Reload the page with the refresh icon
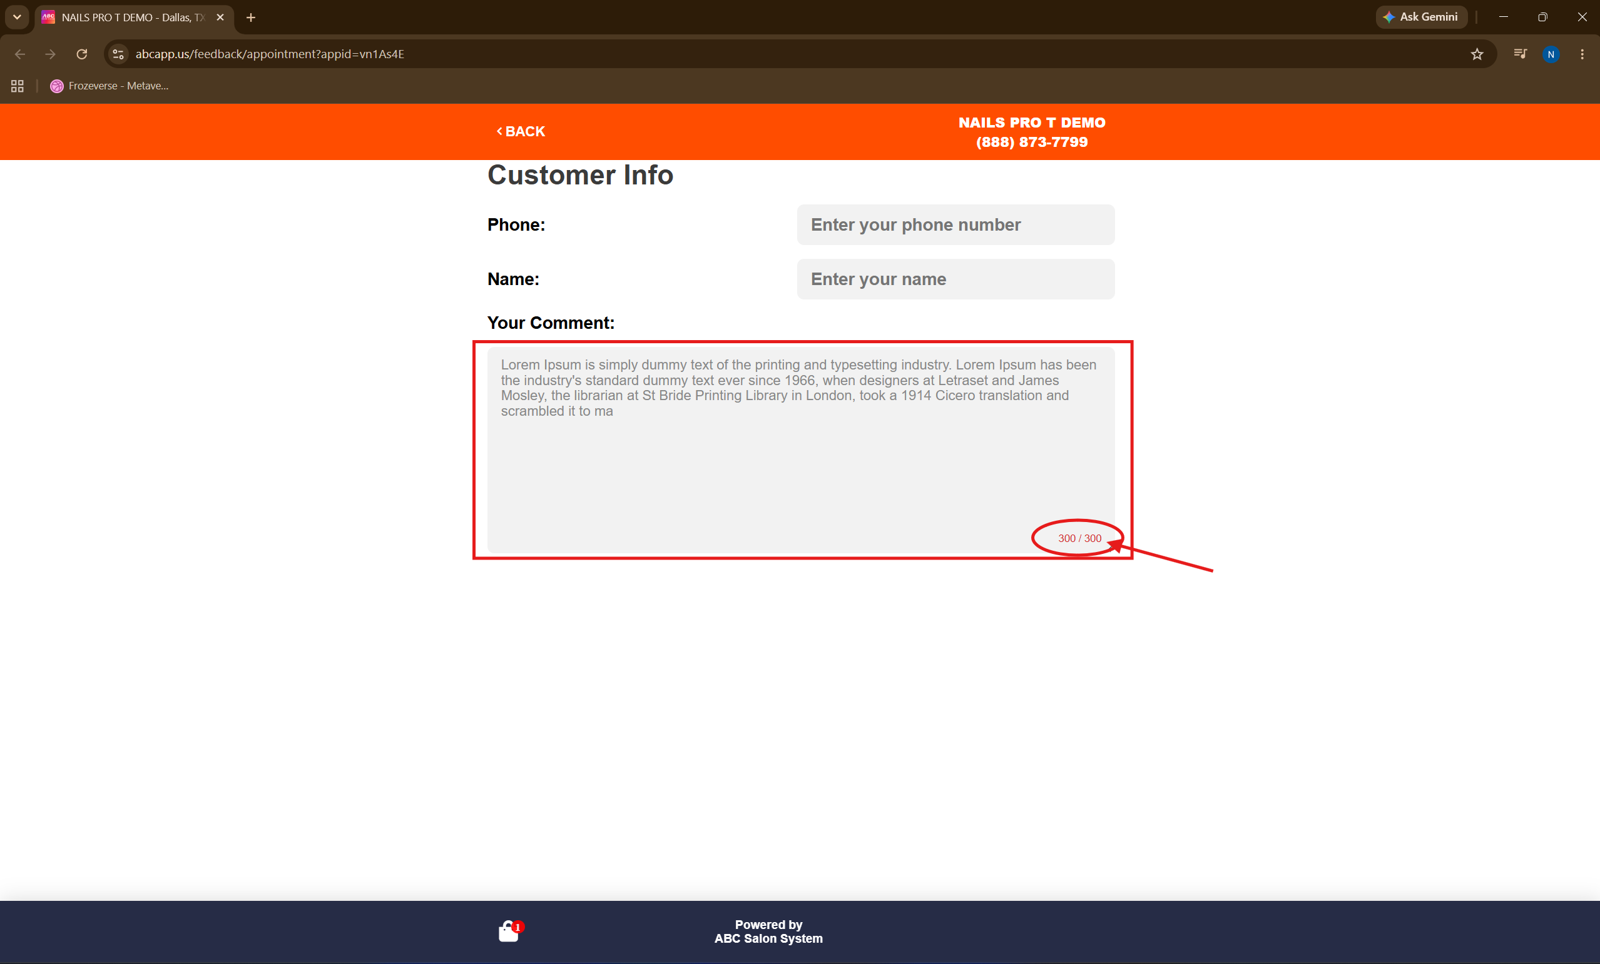This screenshot has height=964, width=1600. pyautogui.click(x=82, y=54)
